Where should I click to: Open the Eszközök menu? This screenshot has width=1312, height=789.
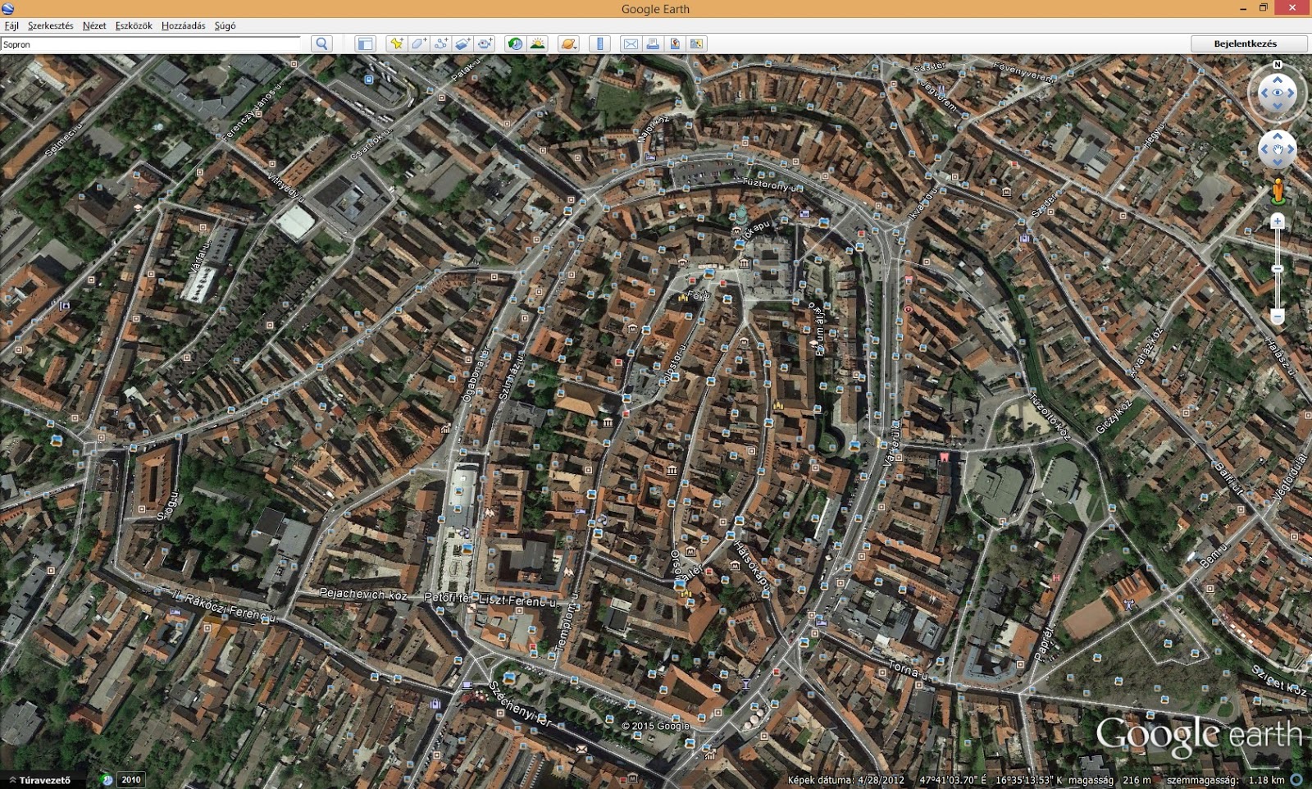[133, 25]
